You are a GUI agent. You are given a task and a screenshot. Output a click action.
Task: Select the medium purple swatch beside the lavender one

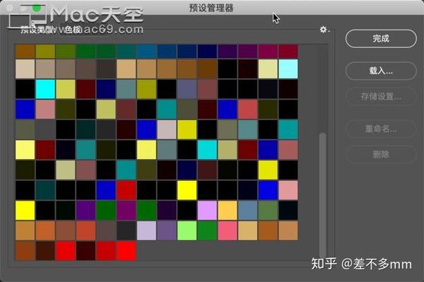[x=167, y=230]
